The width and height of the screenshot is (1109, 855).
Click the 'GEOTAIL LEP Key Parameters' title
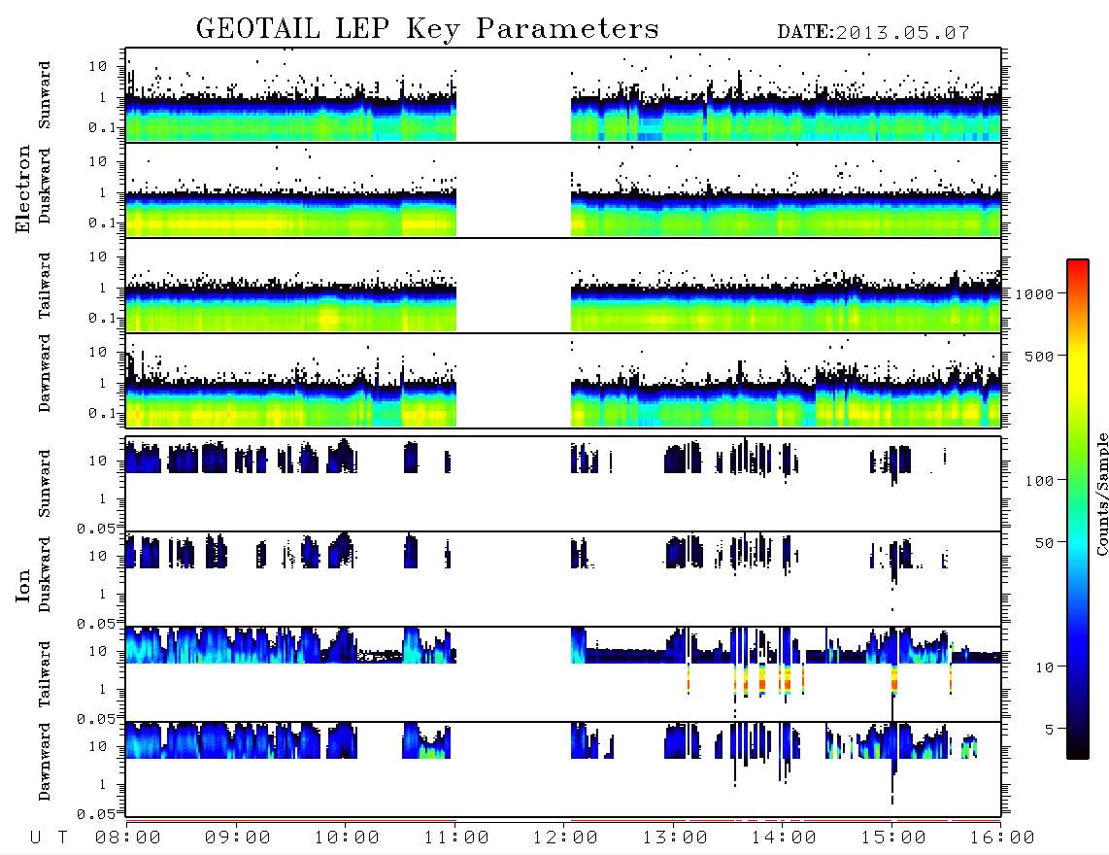[427, 29]
